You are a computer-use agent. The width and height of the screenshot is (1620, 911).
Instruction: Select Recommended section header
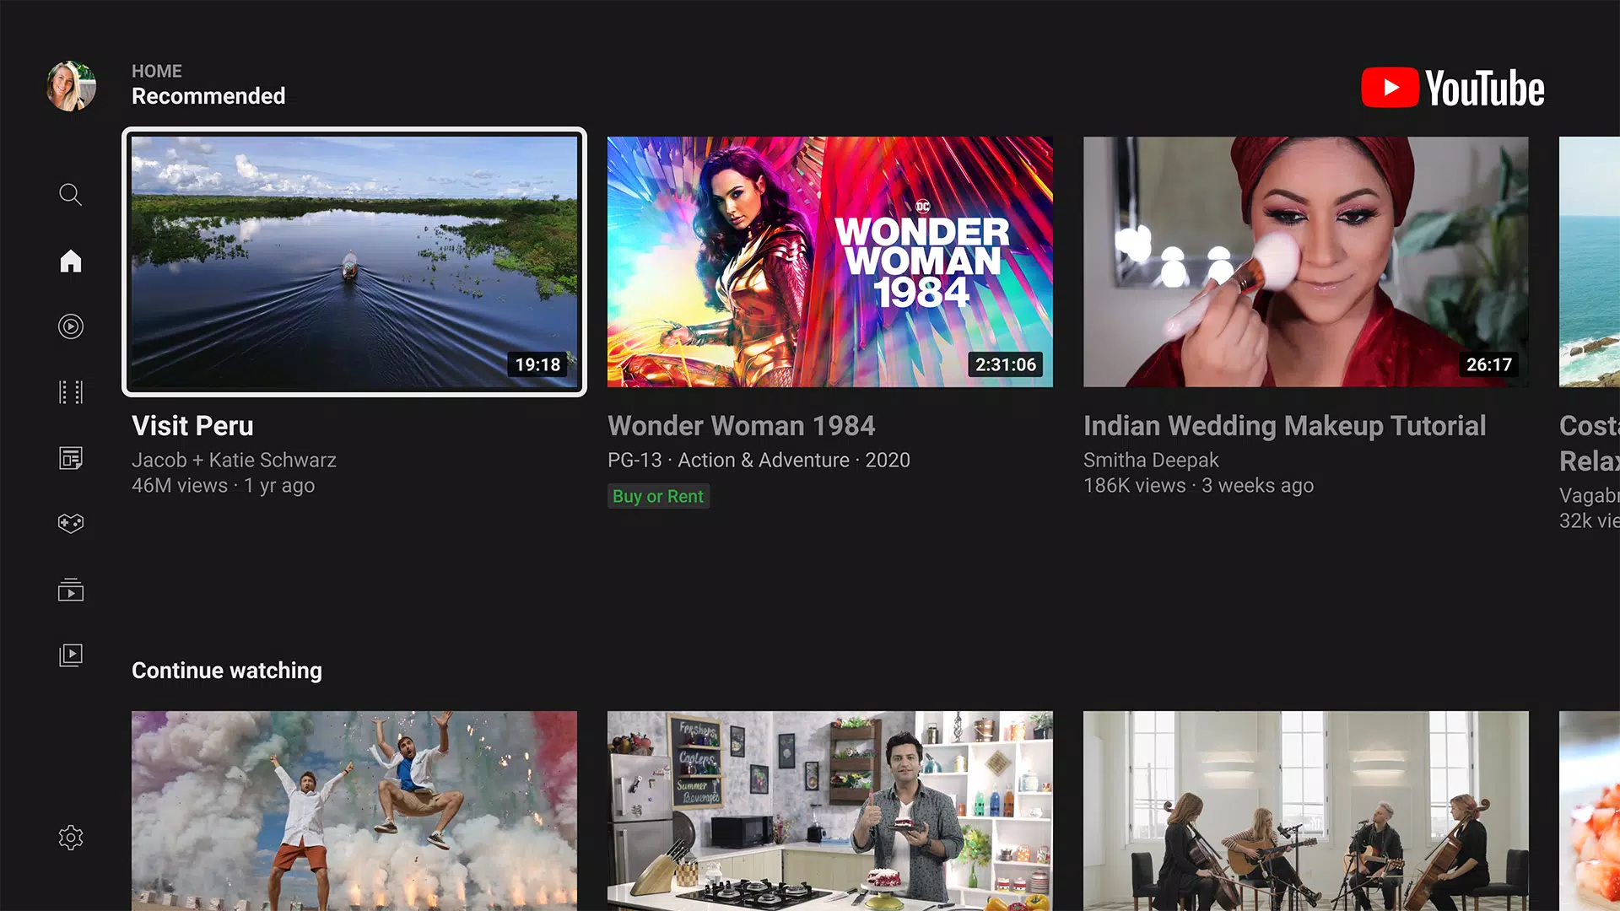209,97
